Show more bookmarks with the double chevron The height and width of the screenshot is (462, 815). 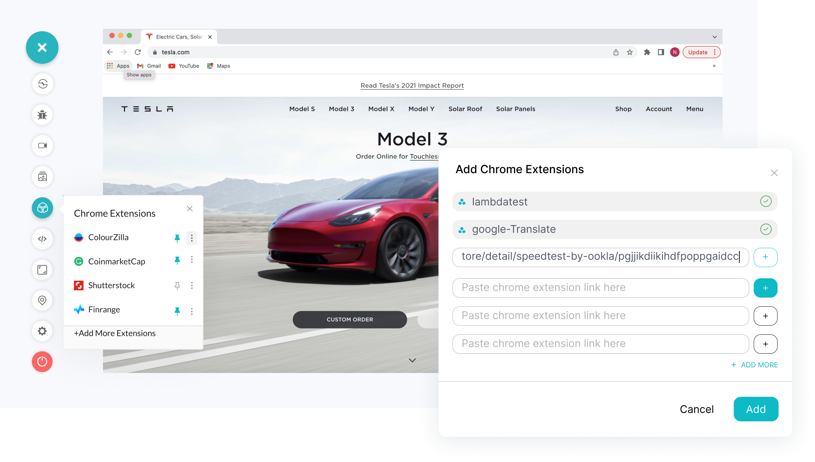[714, 66]
